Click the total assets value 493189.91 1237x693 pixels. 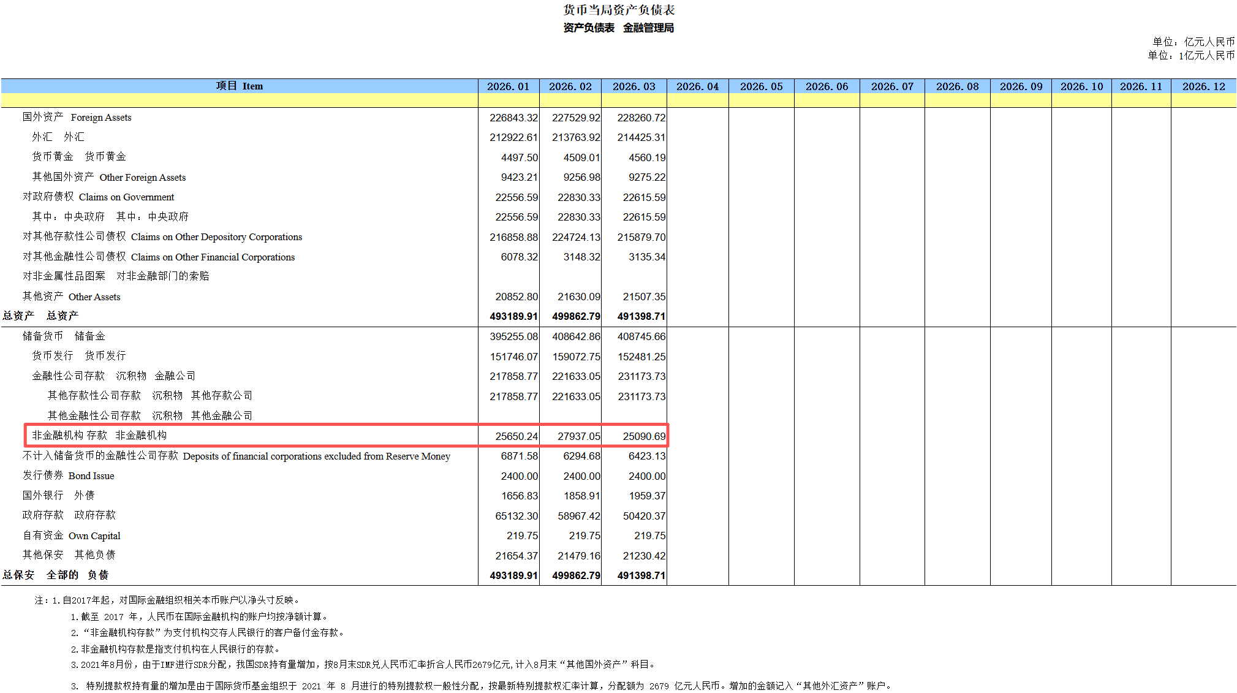click(513, 316)
